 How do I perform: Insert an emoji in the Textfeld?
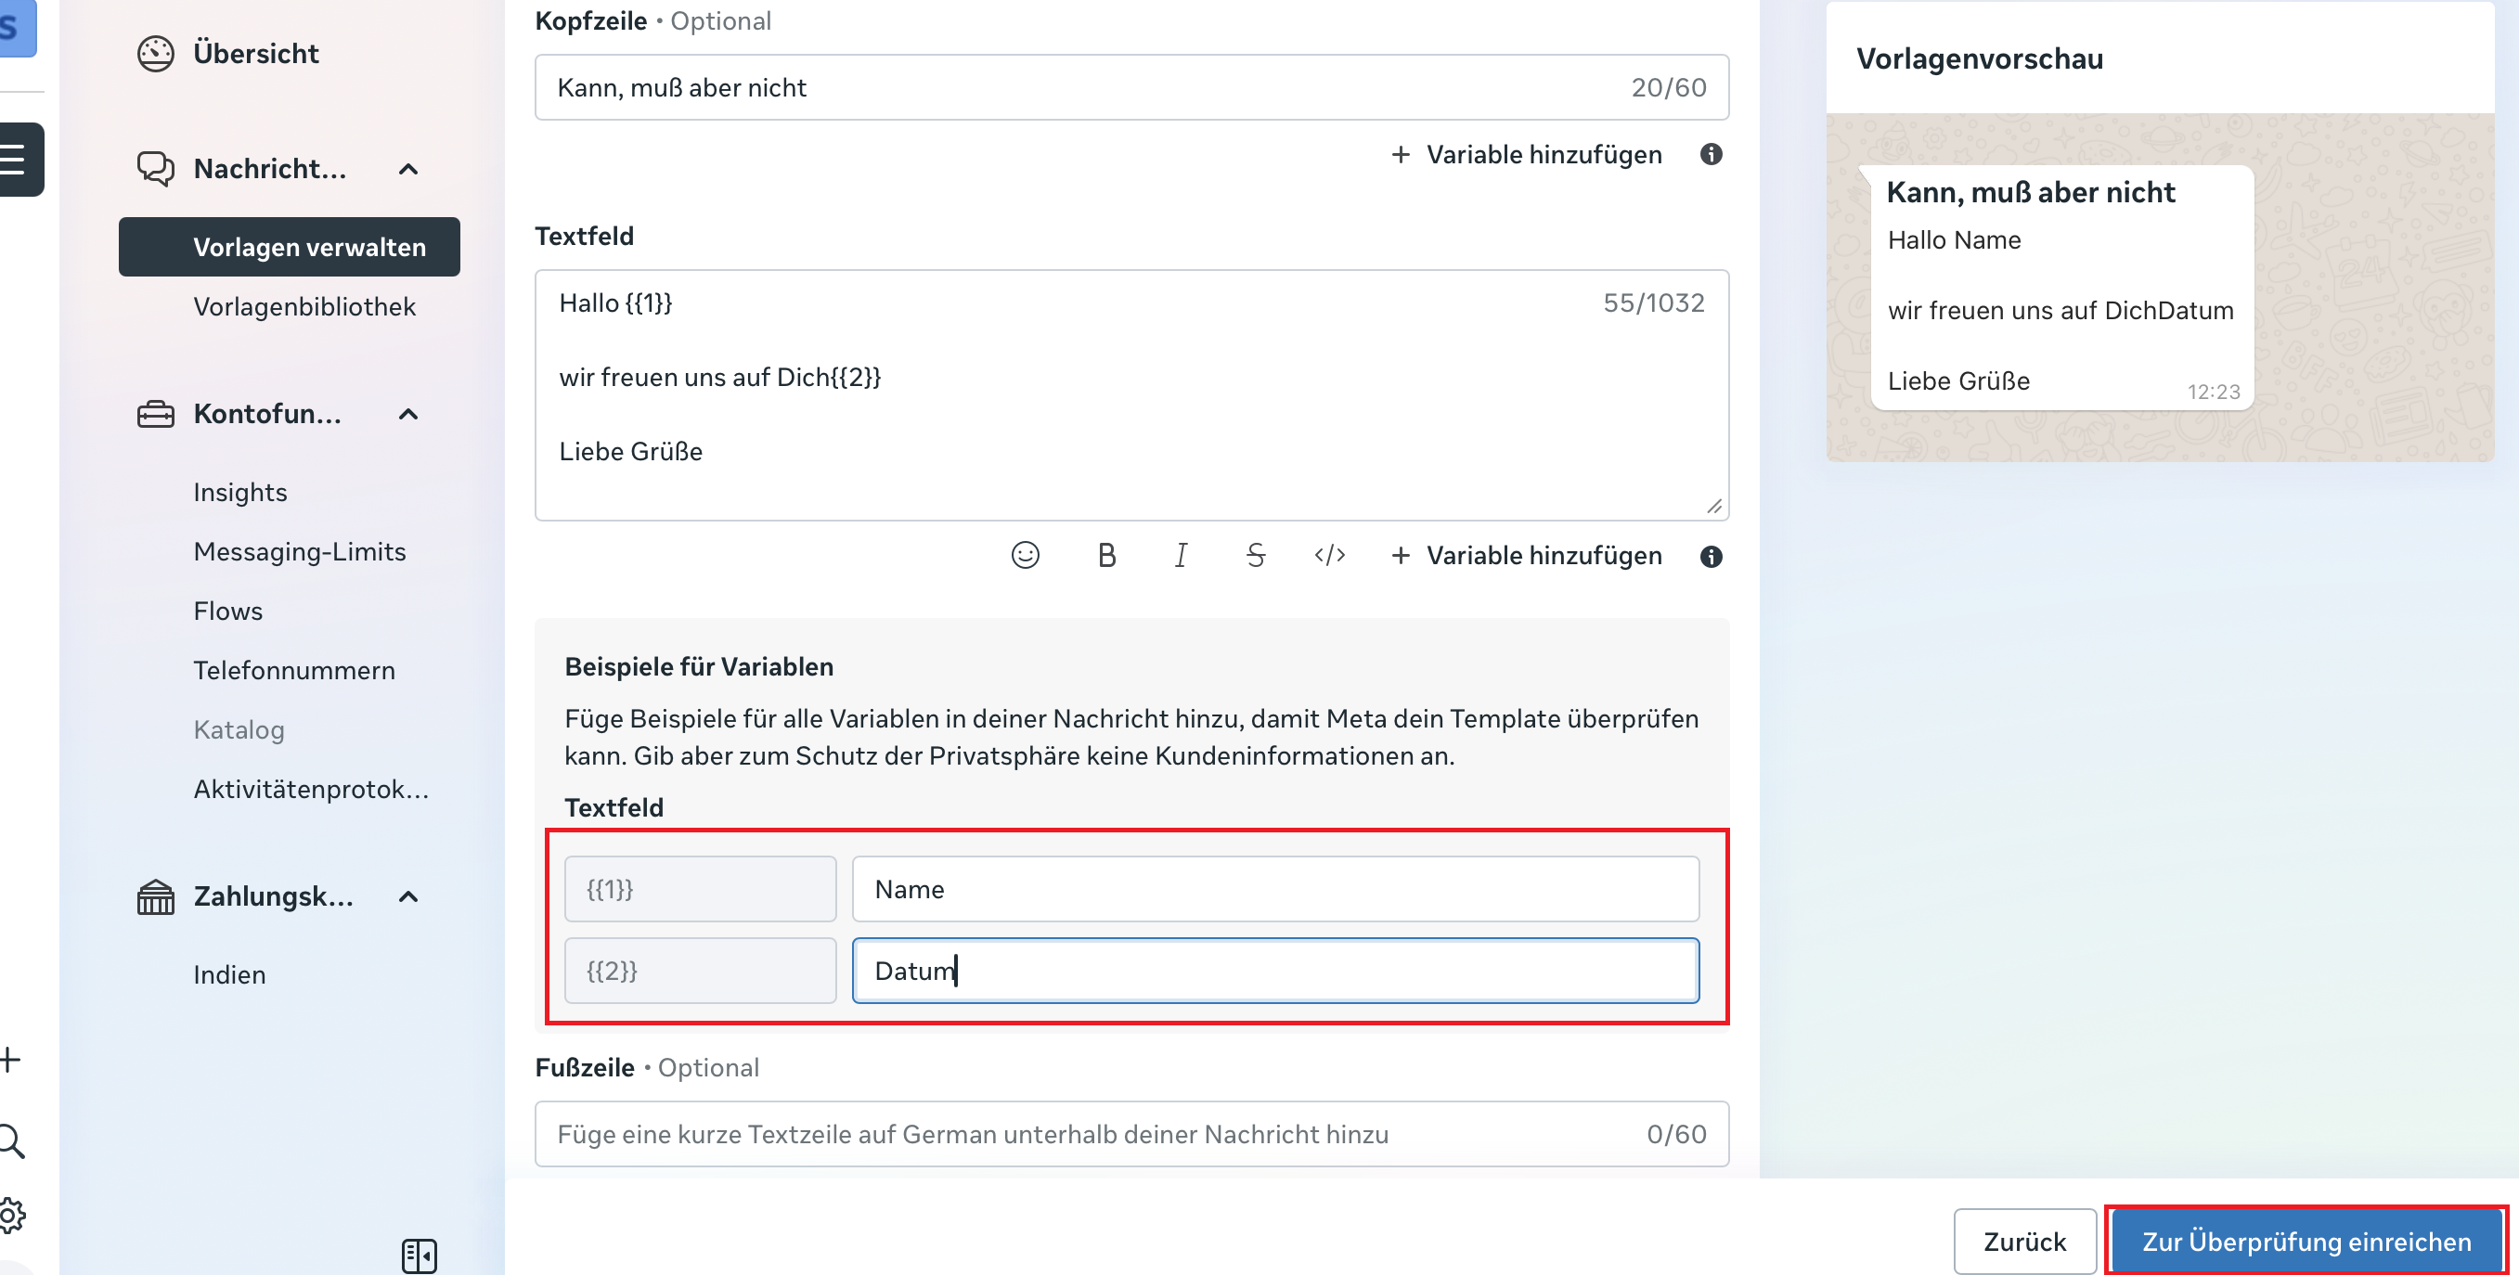(x=1025, y=555)
